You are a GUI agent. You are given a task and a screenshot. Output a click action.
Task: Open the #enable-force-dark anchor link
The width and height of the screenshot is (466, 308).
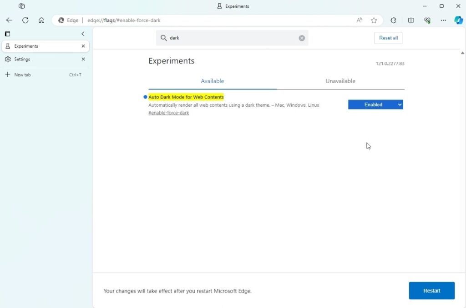168,113
